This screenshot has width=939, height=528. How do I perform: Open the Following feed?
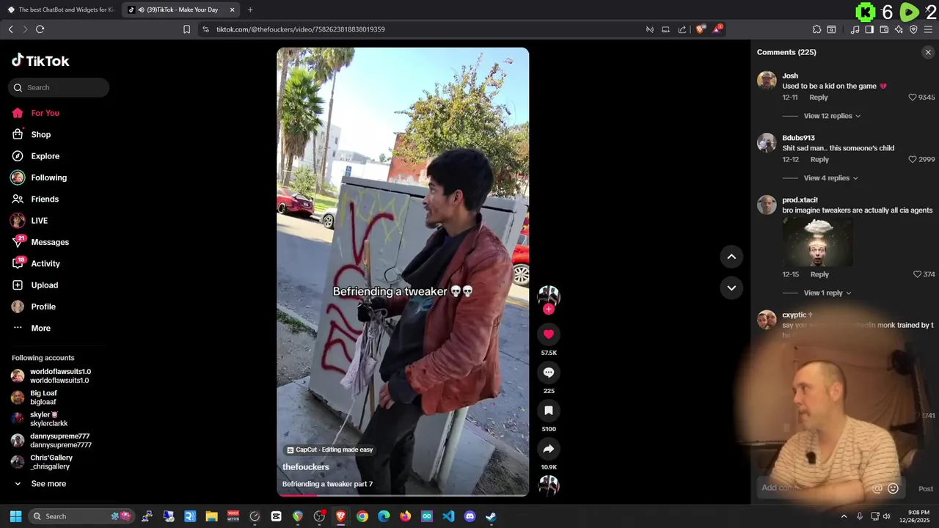48,177
